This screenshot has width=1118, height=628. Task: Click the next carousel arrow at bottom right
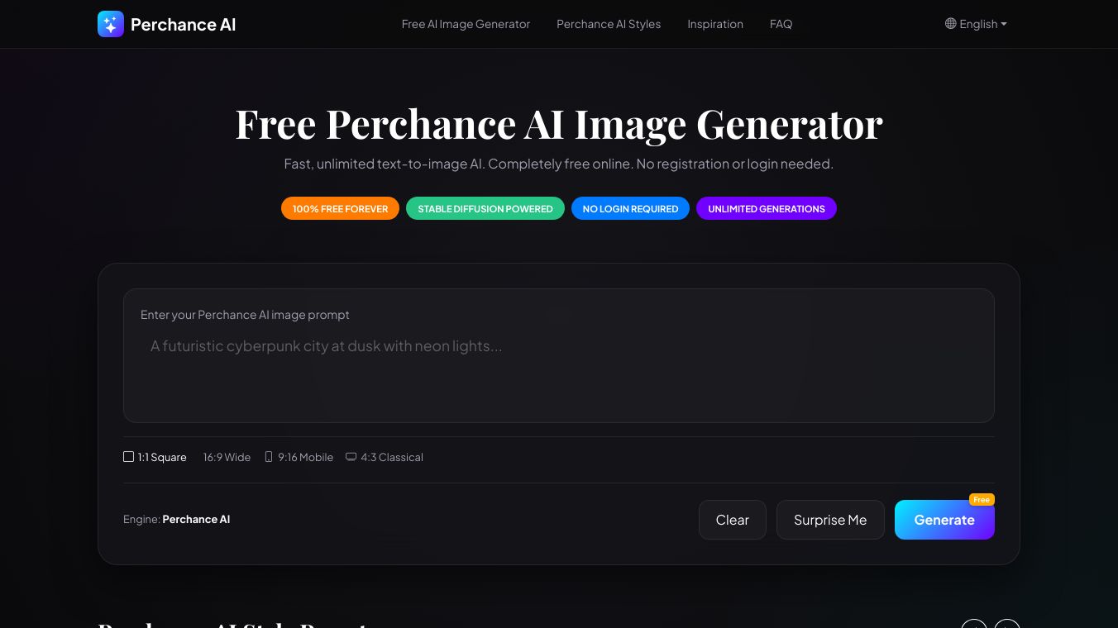pos(1007,626)
